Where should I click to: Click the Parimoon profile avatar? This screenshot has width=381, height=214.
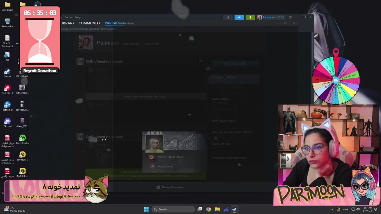pos(86,42)
